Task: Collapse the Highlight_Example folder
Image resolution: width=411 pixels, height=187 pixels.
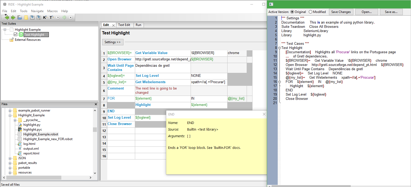Action: click(10, 115)
